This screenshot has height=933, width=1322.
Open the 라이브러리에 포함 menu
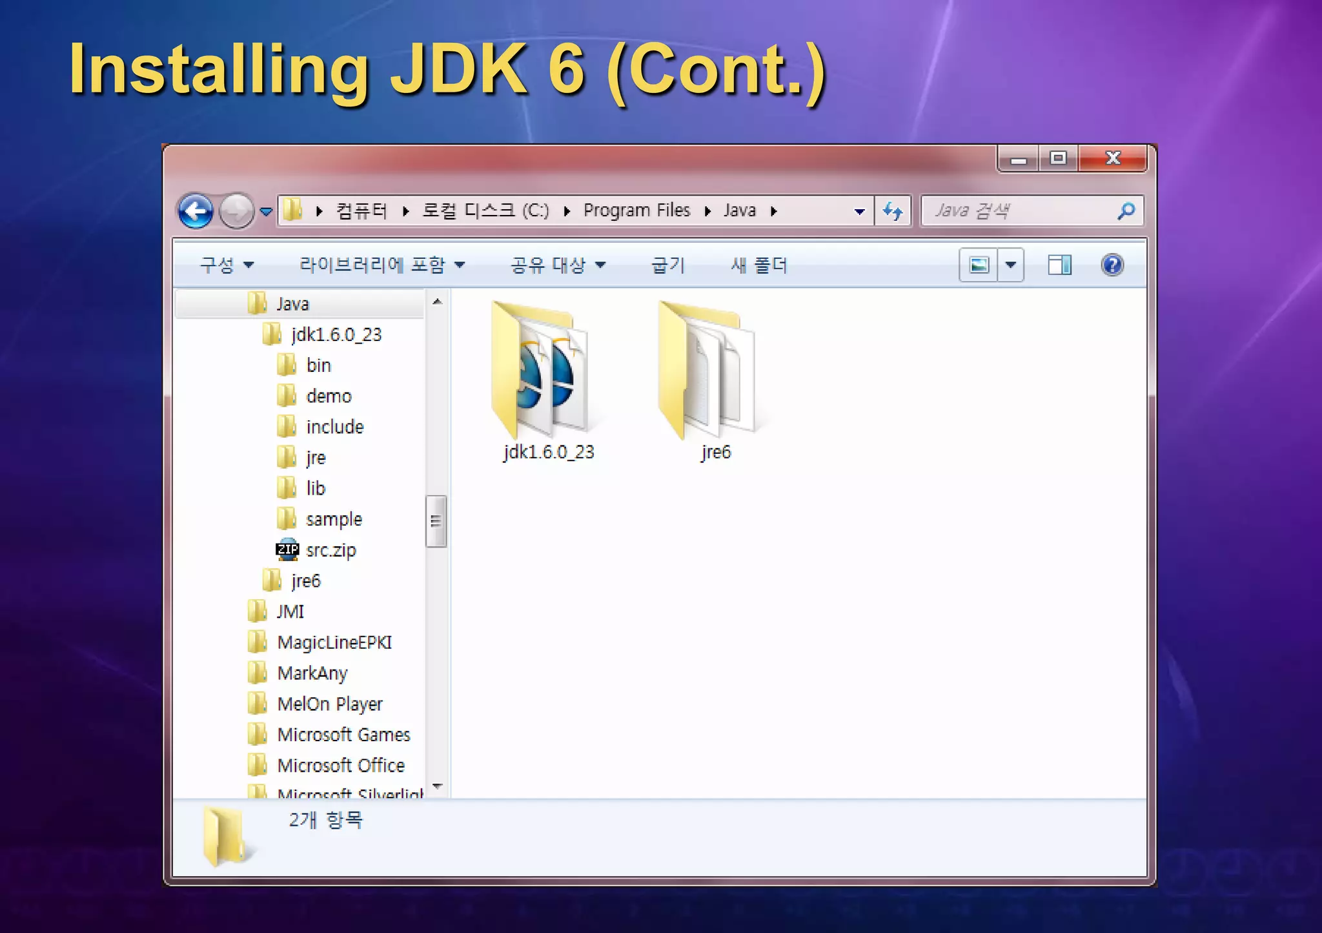[x=382, y=265]
